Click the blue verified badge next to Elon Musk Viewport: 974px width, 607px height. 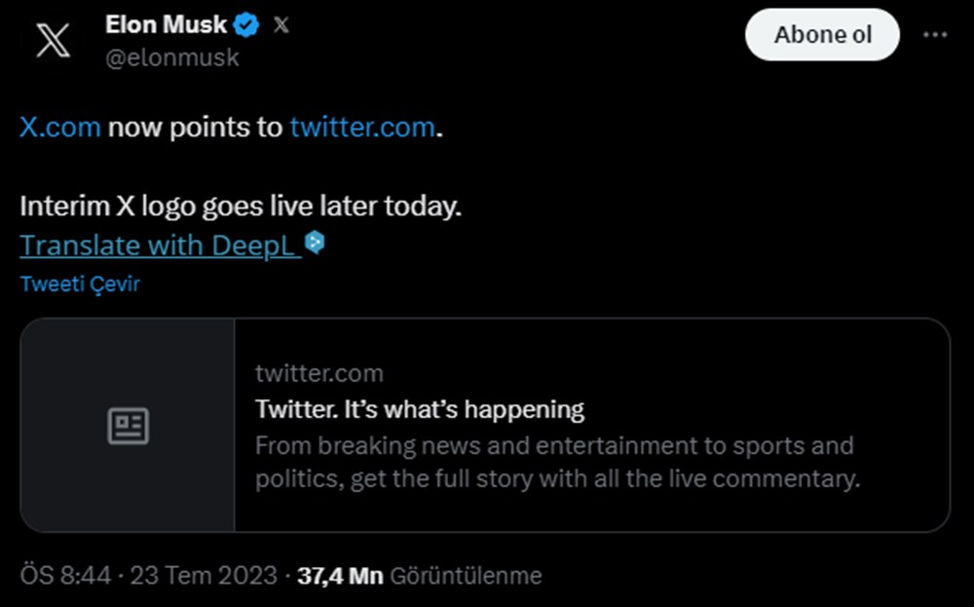246,25
